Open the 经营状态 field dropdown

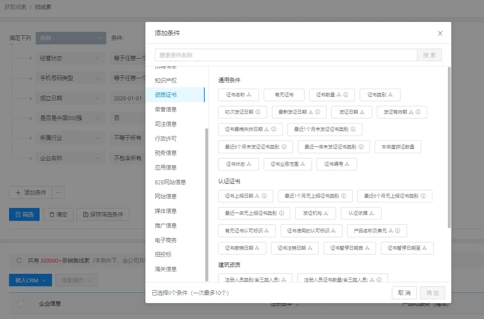click(x=70, y=58)
